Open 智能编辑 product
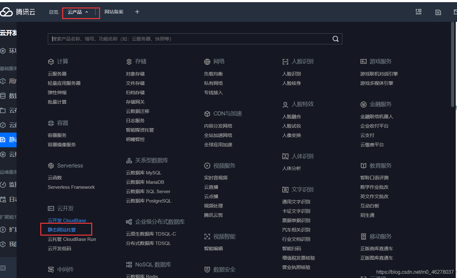Viewport: 457px width, 278px height. (x=213, y=249)
